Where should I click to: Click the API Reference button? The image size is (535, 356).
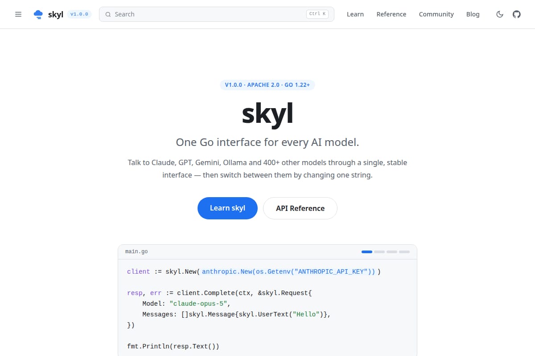[300, 208]
